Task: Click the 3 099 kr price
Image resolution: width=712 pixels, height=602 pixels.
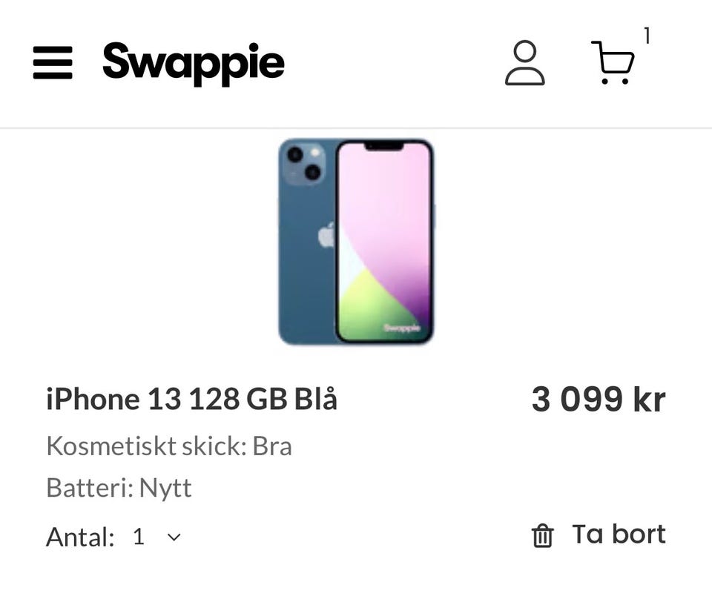Action: click(x=598, y=400)
